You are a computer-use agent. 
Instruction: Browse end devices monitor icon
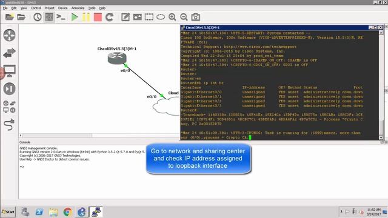point(10,71)
